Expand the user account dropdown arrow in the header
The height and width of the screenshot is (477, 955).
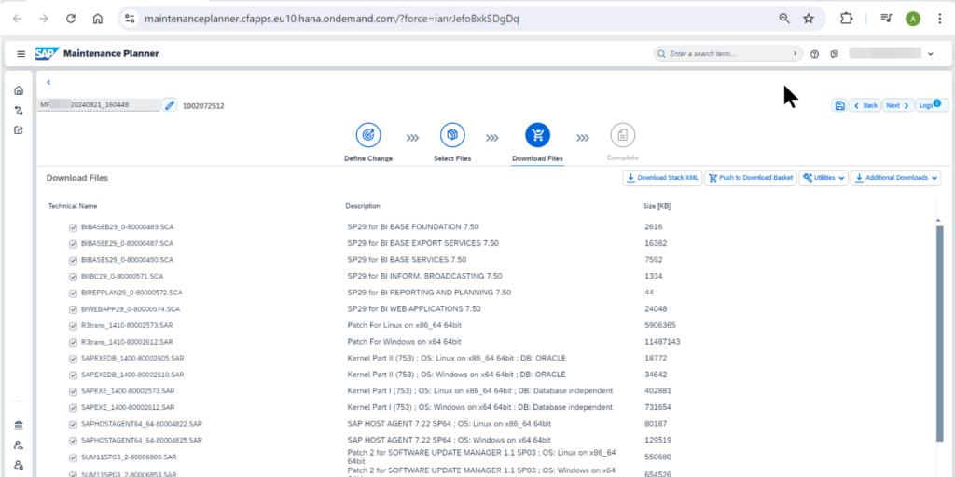(931, 54)
